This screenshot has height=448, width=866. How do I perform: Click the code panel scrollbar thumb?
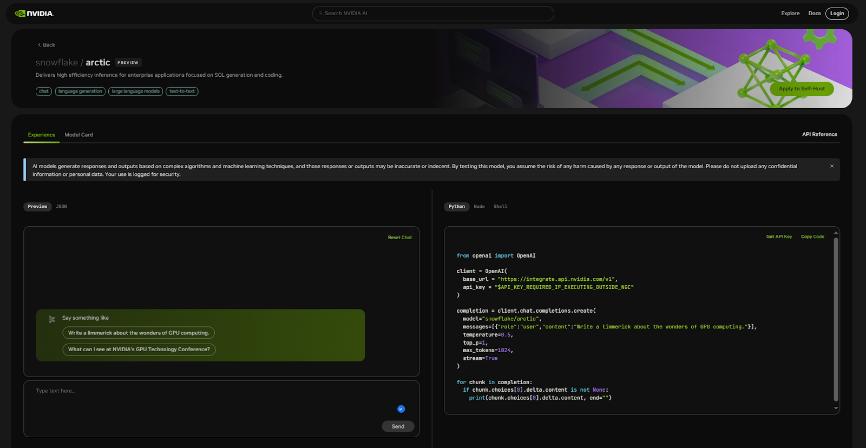click(836, 319)
